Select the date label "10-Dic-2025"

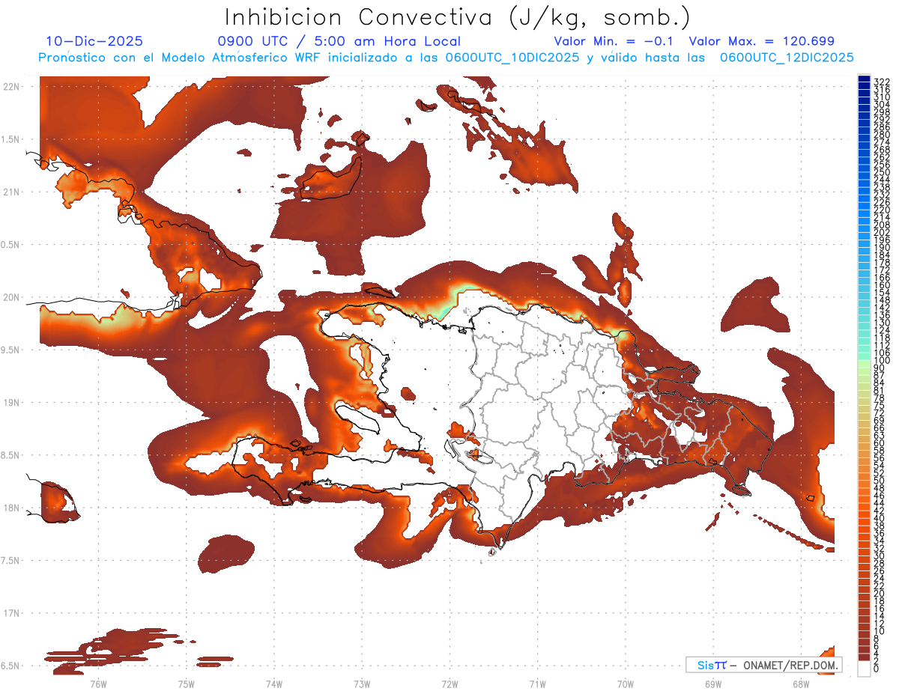94,41
